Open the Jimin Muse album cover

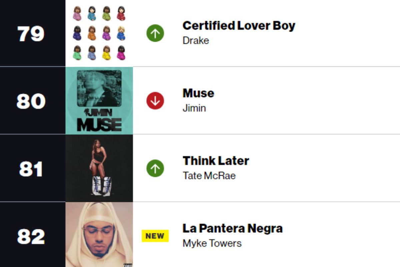99,100
